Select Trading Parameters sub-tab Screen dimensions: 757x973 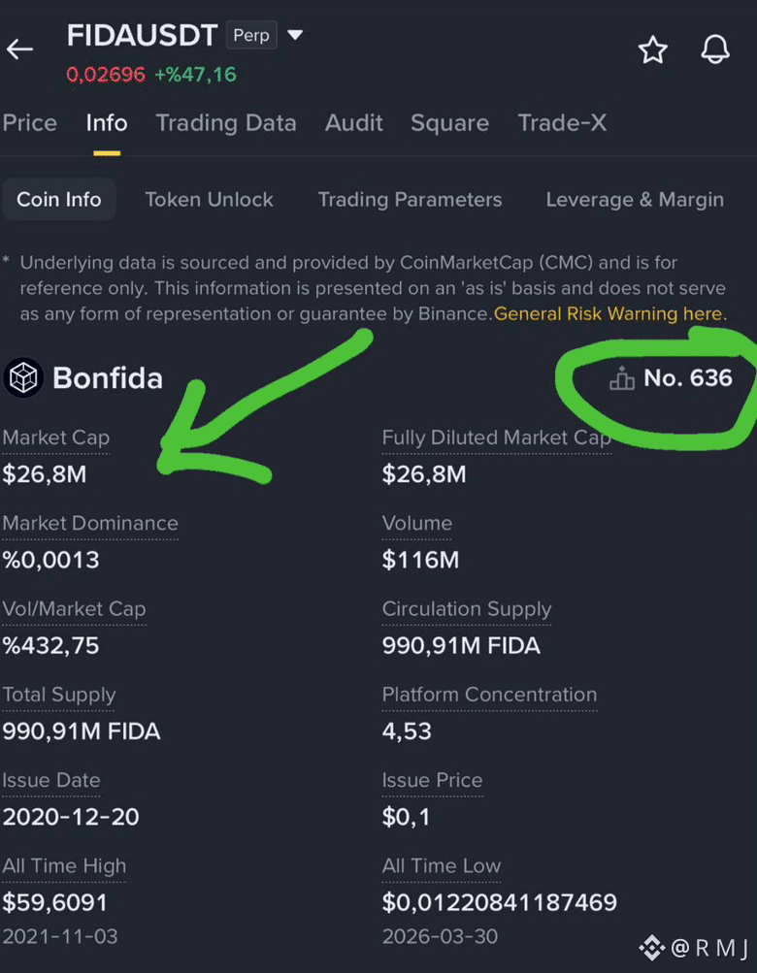[410, 199]
